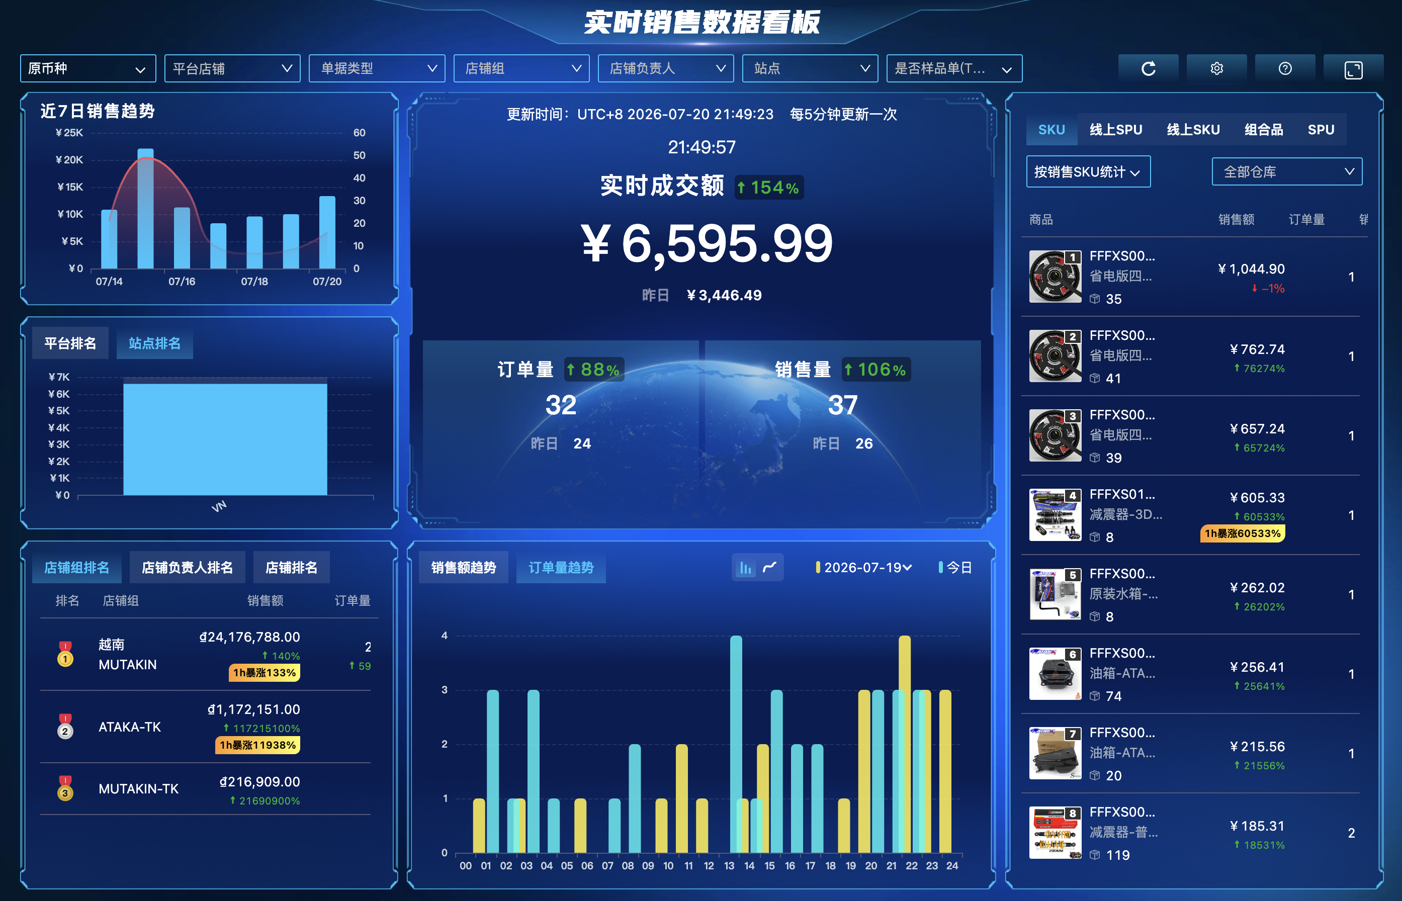Expand the 站点 filter dropdown
Image resolution: width=1402 pixels, height=901 pixels.
tap(811, 68)
